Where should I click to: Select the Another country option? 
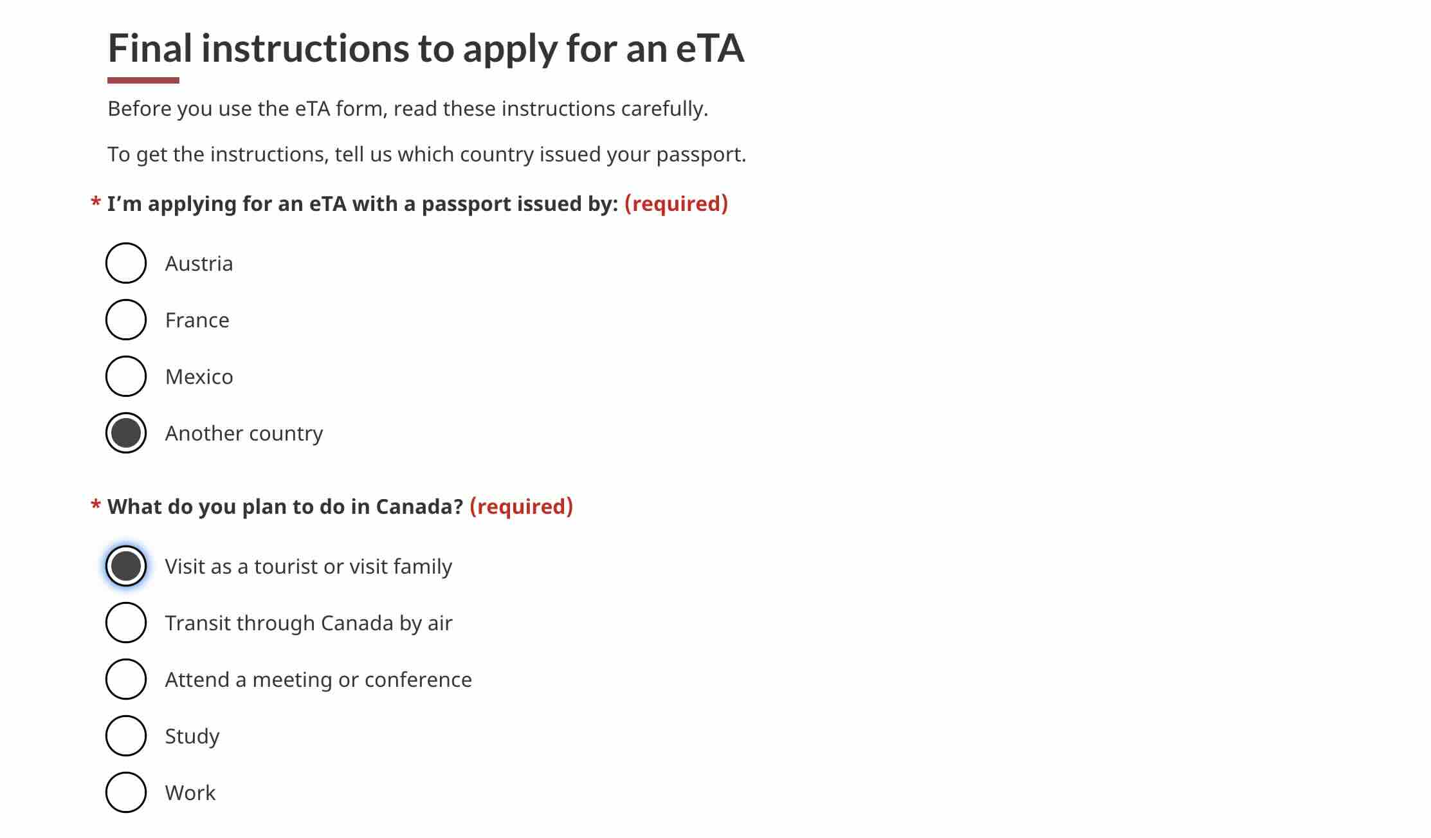coord(126,432)
